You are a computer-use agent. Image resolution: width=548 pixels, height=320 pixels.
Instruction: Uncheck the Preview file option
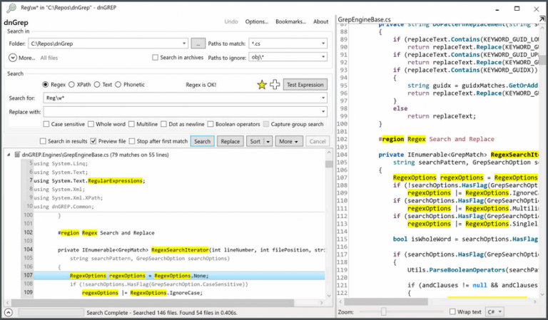[93, 141]
